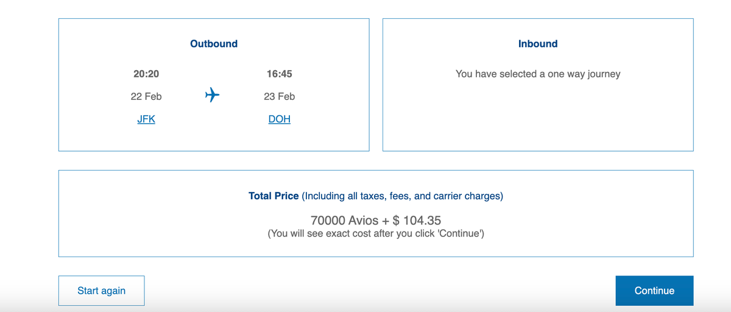The image size is (731, 312).
Task: Click the Continue button
Action: coord(654,291)
